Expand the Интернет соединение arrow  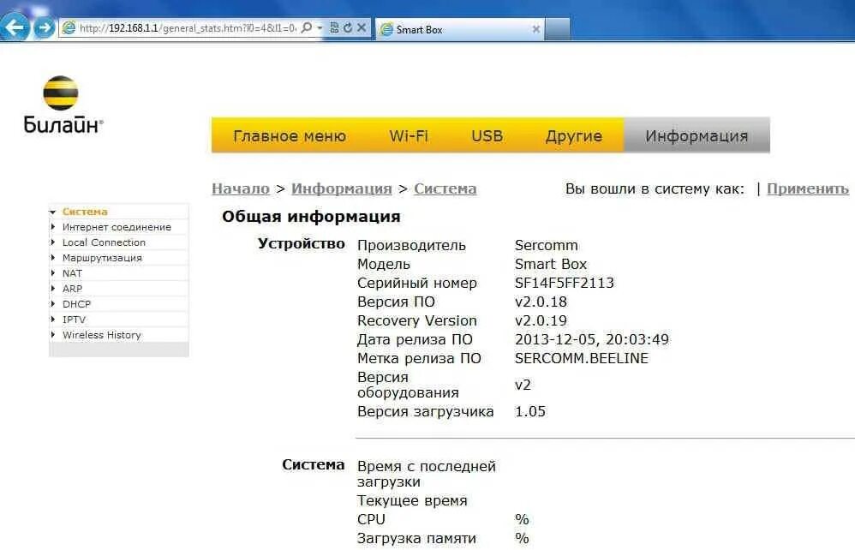point(53,227)
